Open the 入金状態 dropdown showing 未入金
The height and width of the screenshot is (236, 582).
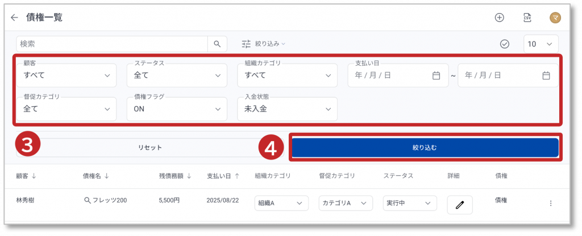pyautogui.click(x=287, y=109)
